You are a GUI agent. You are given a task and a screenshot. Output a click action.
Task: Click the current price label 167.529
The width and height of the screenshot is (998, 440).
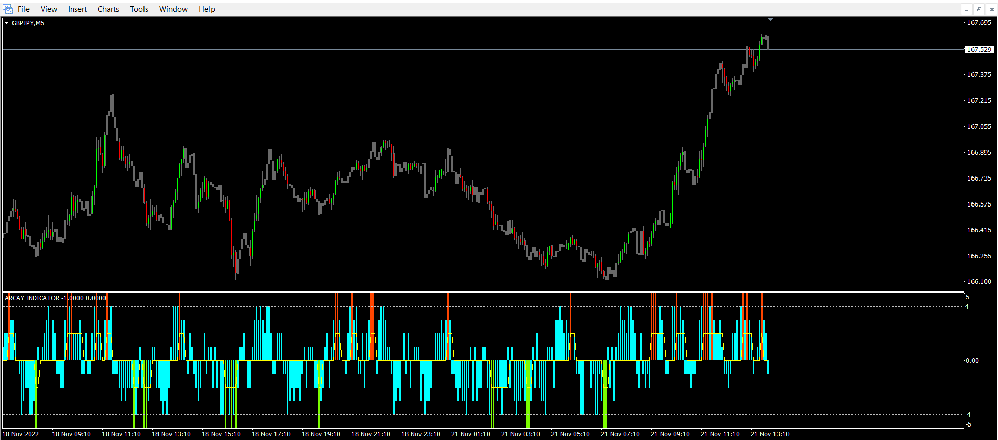click(x=979, y=50)
